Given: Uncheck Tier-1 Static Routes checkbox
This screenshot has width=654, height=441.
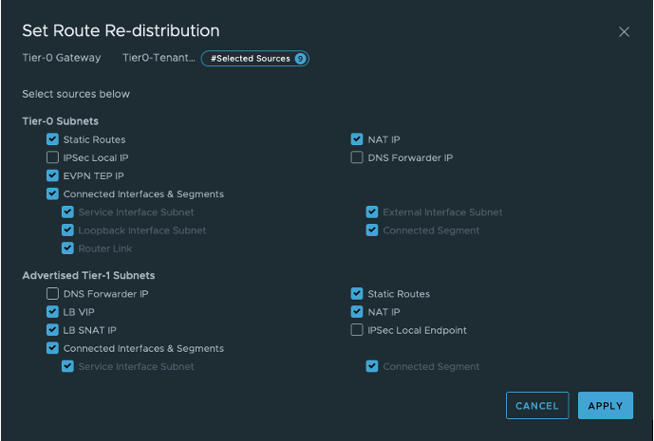Looking at the screenshot, I should pos(357,294).
